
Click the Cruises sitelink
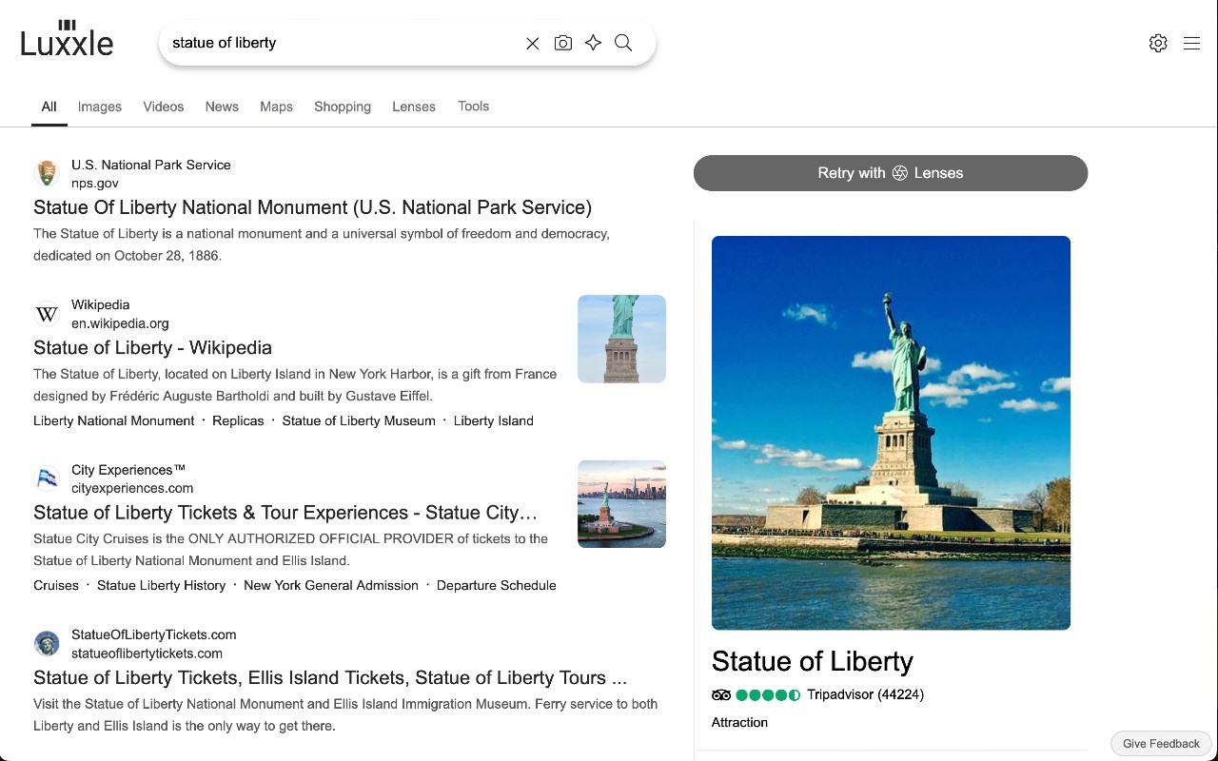(x=56, y=585)
